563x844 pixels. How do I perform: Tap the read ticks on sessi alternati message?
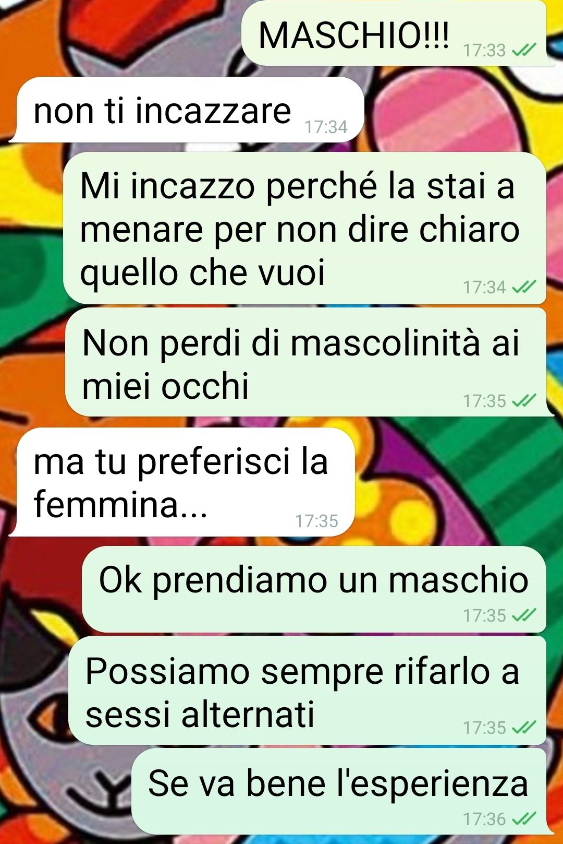tap(524, 727)
